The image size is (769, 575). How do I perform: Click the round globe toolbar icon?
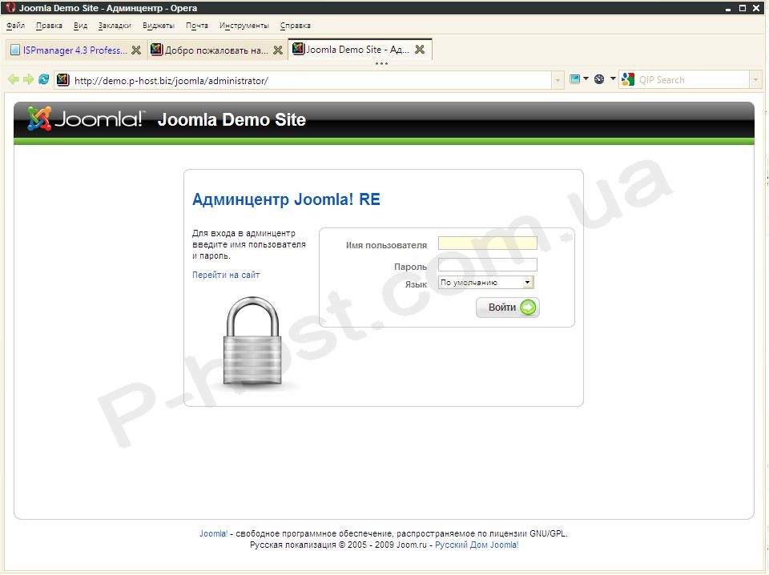tap(599, 79)
